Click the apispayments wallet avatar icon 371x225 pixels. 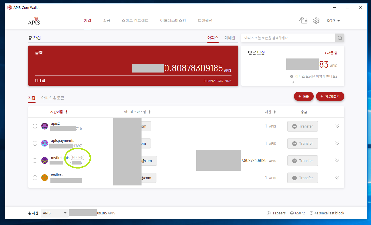pos(44,143)
